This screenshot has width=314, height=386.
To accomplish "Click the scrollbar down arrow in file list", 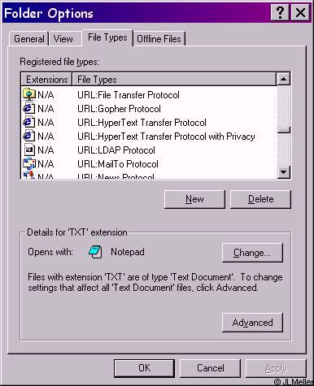I will tap(284, 172).
